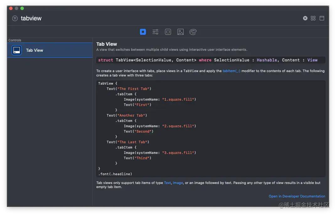Click the green zoom window button
The height and width of the screenshot is (215, 336).
coord(22,8)
